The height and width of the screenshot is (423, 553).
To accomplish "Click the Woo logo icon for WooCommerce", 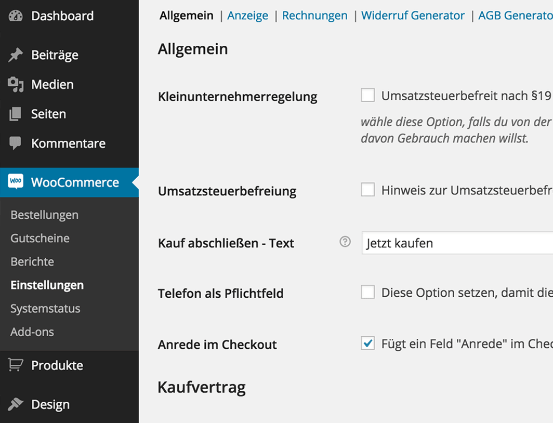I will tap(15, 181).
